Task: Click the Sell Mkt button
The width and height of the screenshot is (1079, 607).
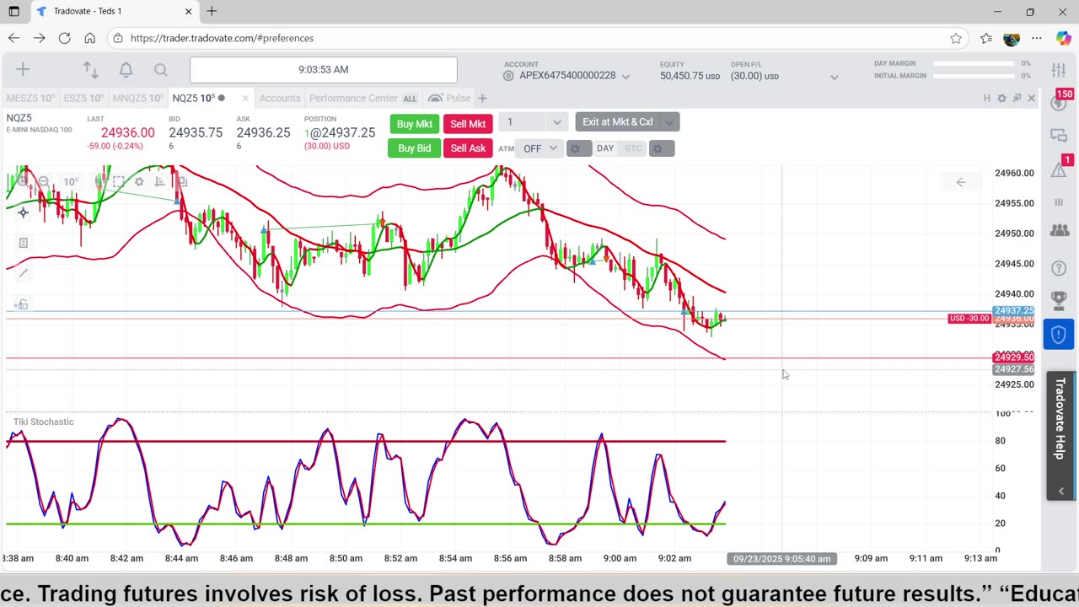Action: [x=468, y=124]
